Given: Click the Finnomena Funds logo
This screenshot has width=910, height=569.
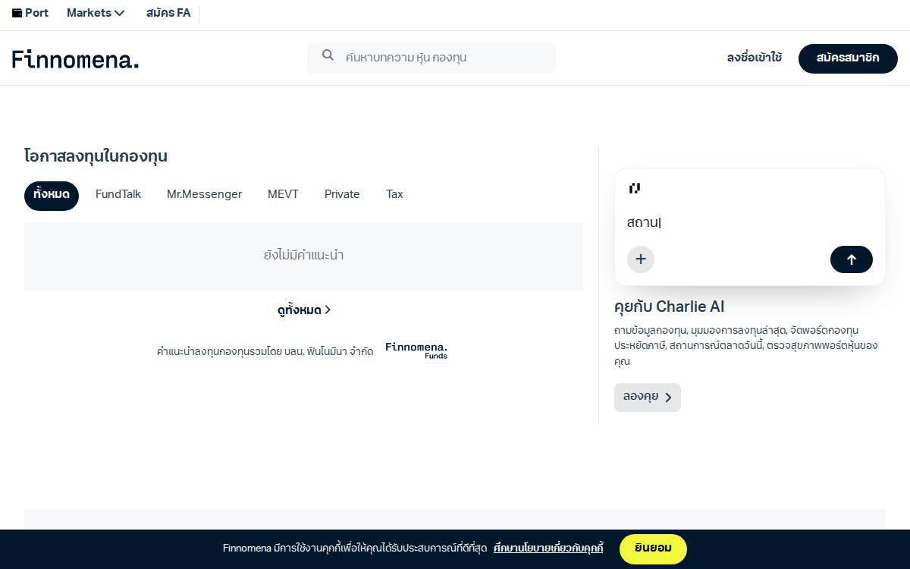Looking at the screenshot, I should [x=416, y=351].
